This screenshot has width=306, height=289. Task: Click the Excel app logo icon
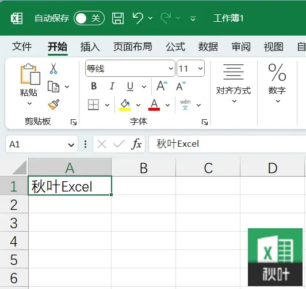pyautogui.click(x=17, y=18)
